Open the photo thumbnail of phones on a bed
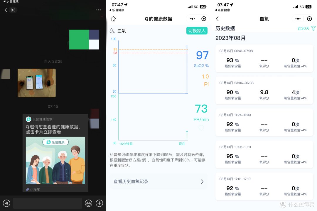 tap(37, 83)
